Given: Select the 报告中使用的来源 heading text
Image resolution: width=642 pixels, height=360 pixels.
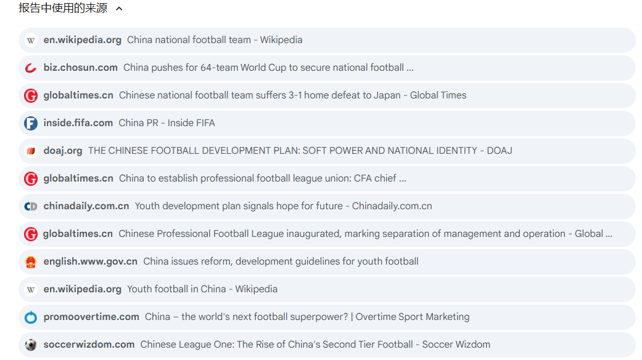Looking at the screenshot, I should click(x=63, y=9).
